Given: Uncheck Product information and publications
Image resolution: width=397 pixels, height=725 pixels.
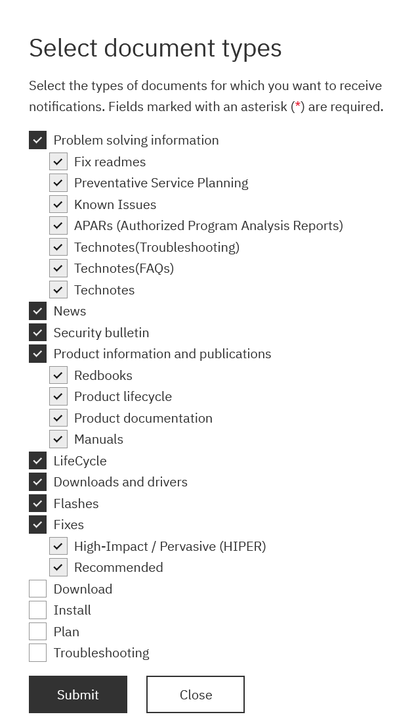Looking at the screenshot, I should [38, 354].
